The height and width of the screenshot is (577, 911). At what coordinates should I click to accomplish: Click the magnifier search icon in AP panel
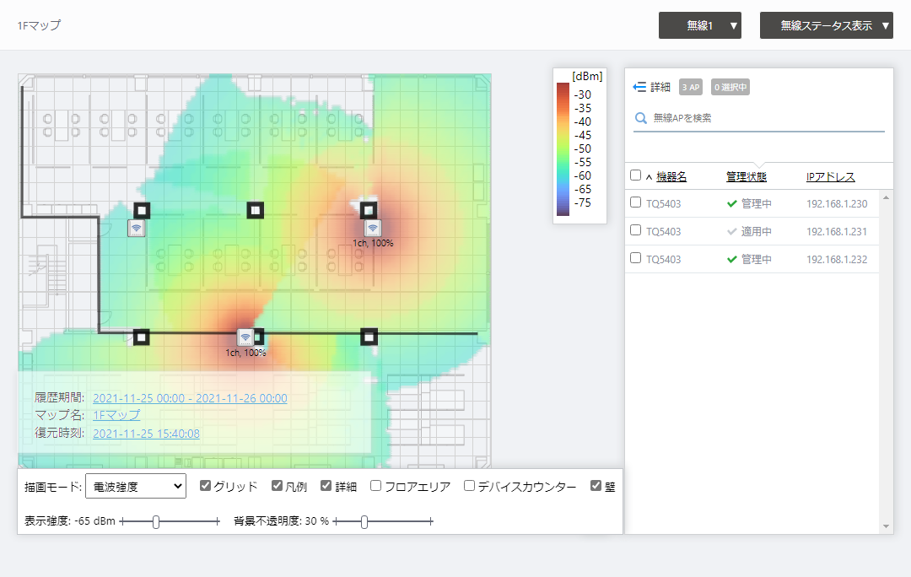641,119
